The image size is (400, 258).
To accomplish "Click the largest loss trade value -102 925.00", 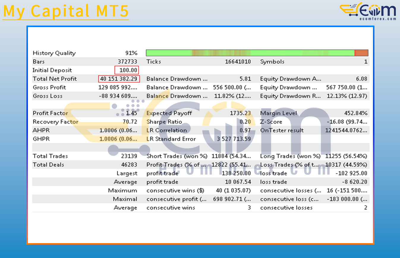I will [x=352, y=173].
